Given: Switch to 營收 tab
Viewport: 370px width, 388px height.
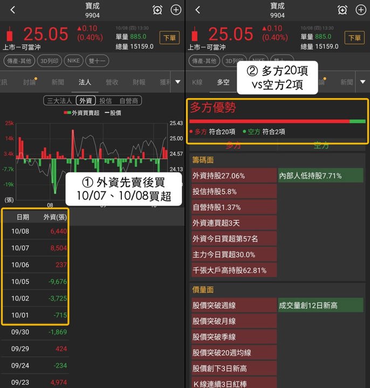Looking at the screenshot, I should click(112, 82).
